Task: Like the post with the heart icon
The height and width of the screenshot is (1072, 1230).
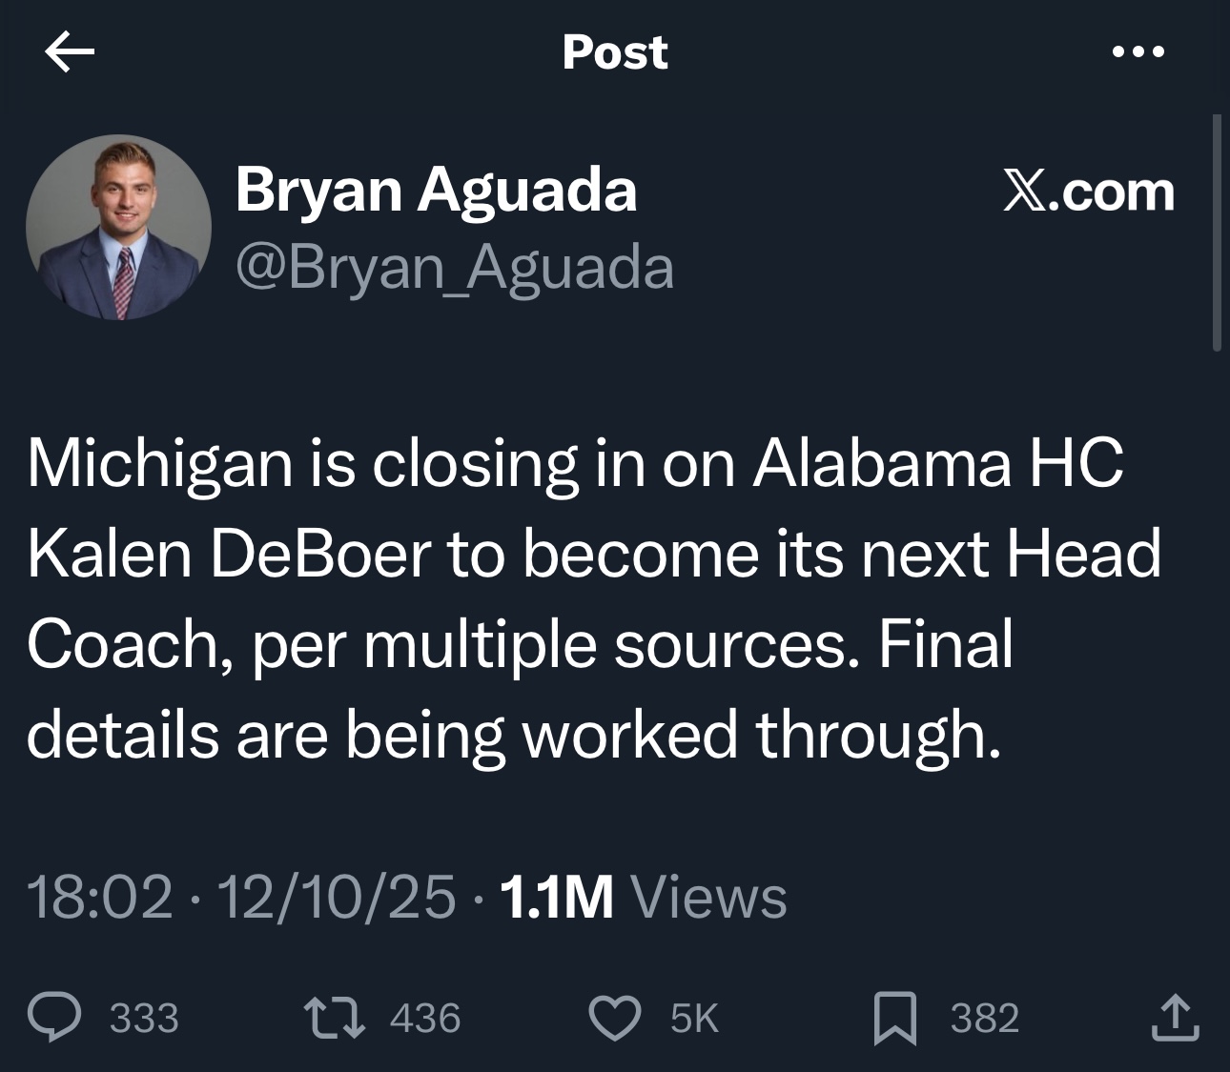Action: click(x=615, y=1018)
